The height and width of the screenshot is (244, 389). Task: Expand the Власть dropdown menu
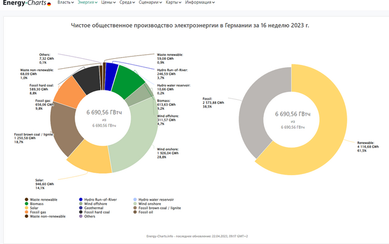[66, 3]
